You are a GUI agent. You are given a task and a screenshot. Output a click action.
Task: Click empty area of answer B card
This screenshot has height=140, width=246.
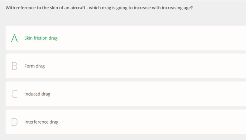point(154,66)
